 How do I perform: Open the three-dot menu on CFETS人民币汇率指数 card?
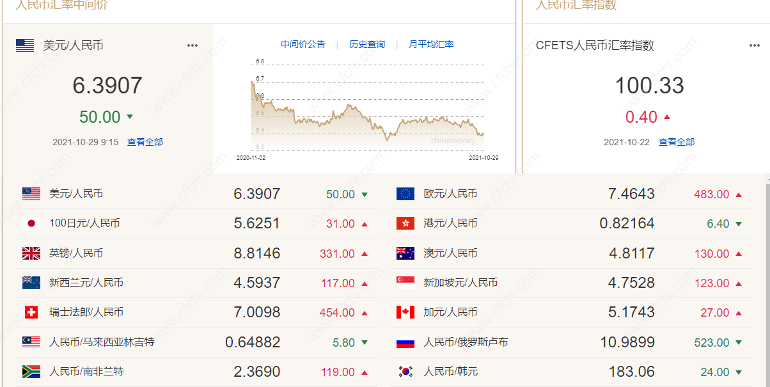tap(755, 45)
